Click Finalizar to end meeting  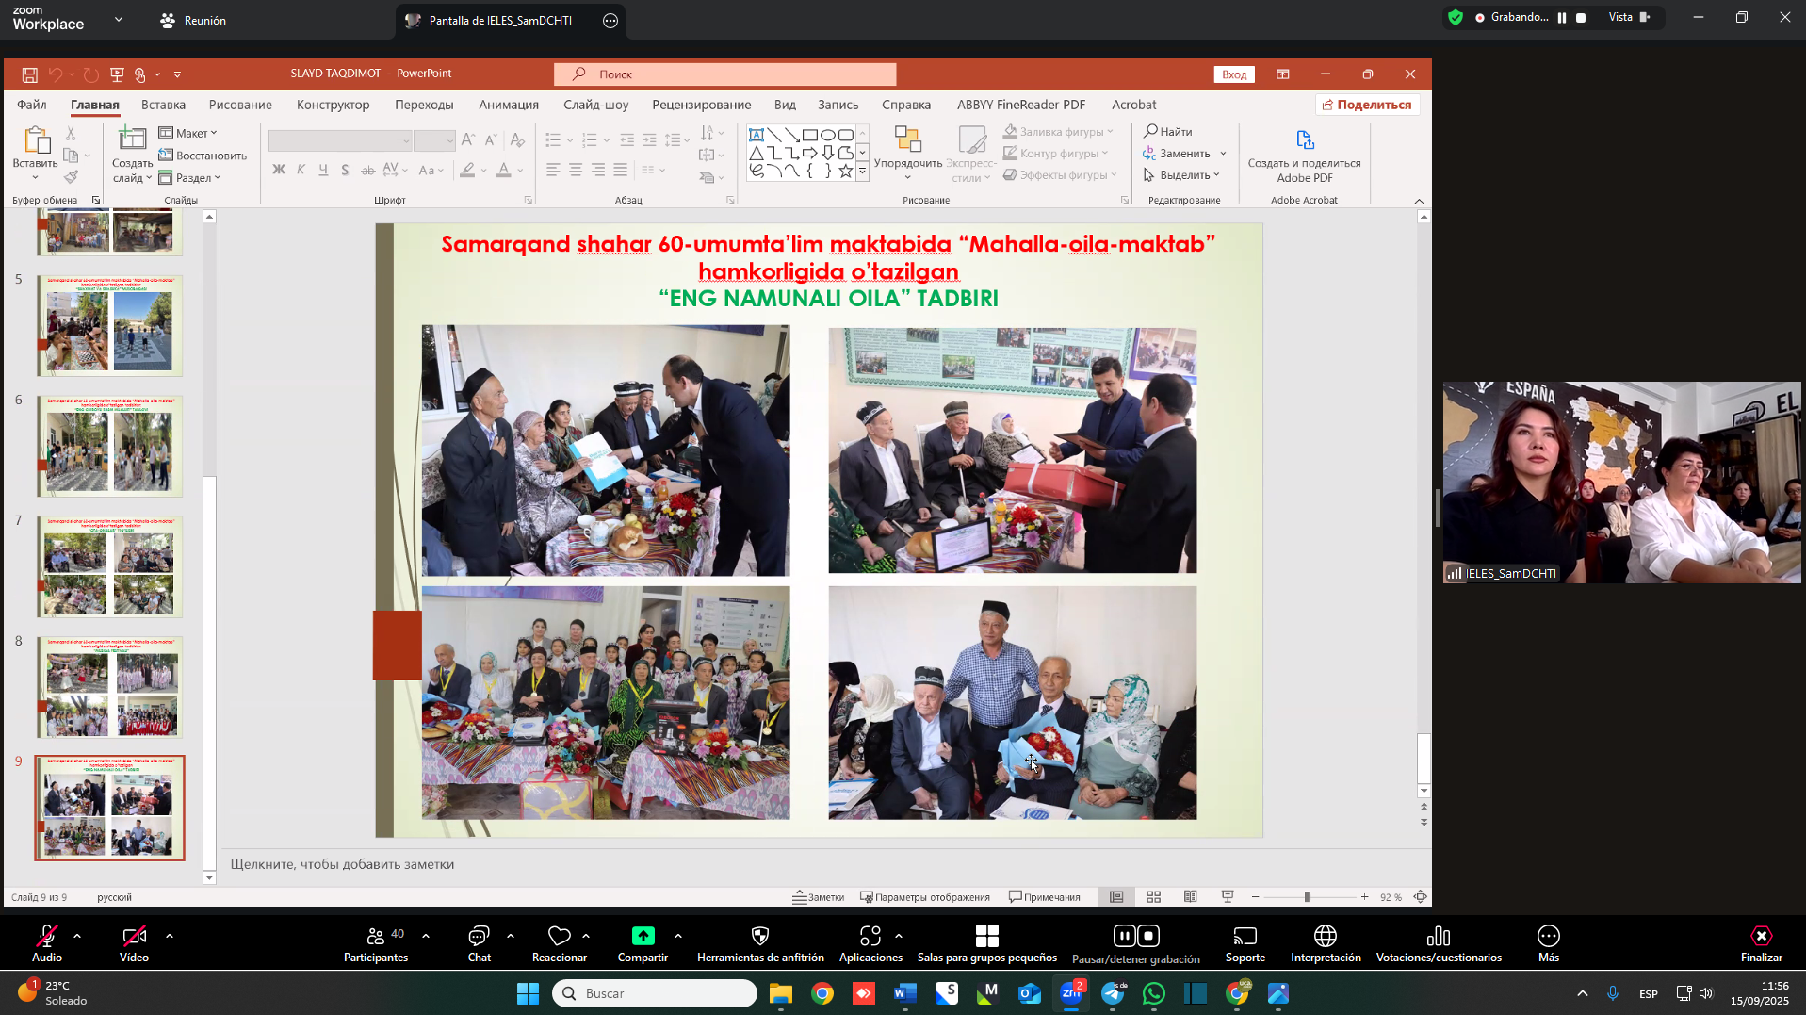[1761, 943]
